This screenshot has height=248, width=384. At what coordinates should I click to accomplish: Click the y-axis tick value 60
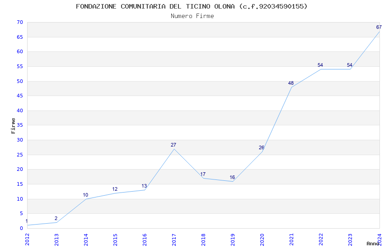click(x=20, y=51)
